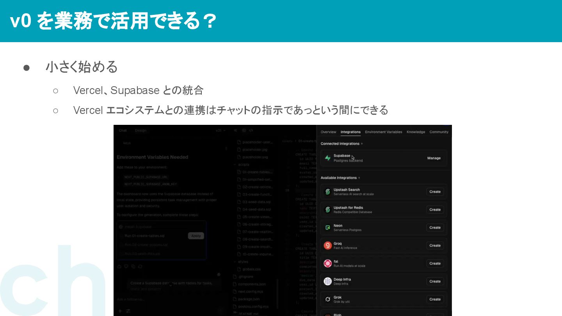This screenshot has height=316, width=562.
Task: Click Create for Neon
Action: (x=435, y=227)
